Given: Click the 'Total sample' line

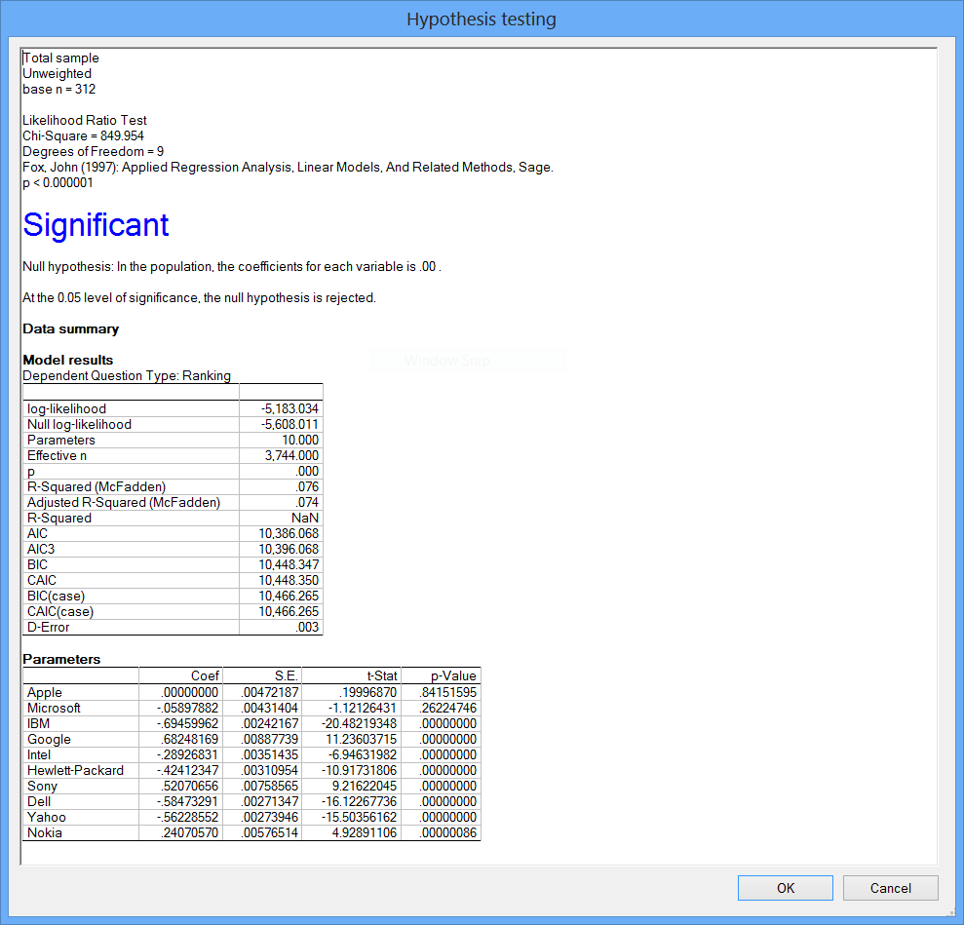Looking at the screenshot, I should [x=60, y=58].
